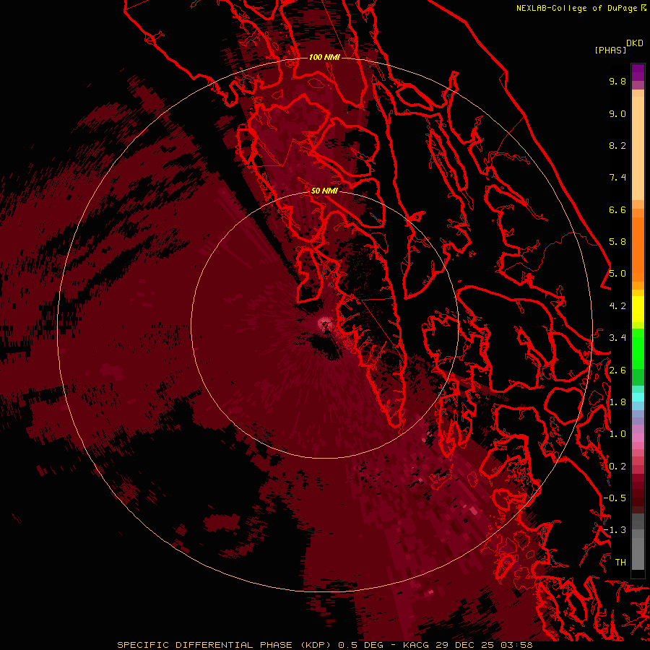Viewport: 650px width, 650px height.
Task: Click the 5.0 scale value
Action: click(x=617, y=274)
